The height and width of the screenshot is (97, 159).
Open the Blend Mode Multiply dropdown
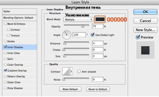78,19
